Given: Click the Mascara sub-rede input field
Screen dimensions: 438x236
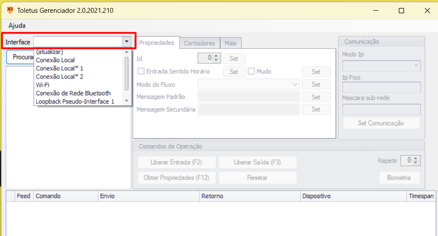Looking at the screenshot, I should pyautogui.click(x=382, y=109).
